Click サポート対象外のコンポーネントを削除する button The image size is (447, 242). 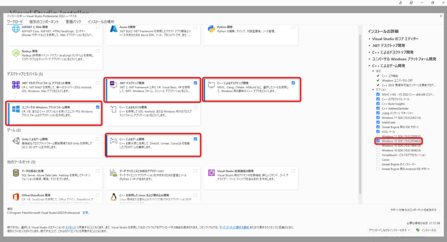tap(413, 210)
